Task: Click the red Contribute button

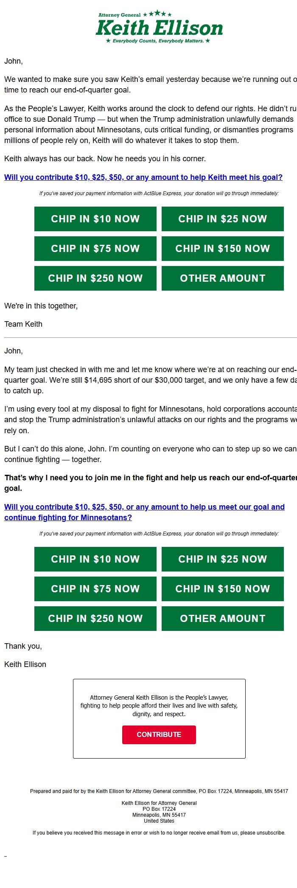Action: [159, 734]
